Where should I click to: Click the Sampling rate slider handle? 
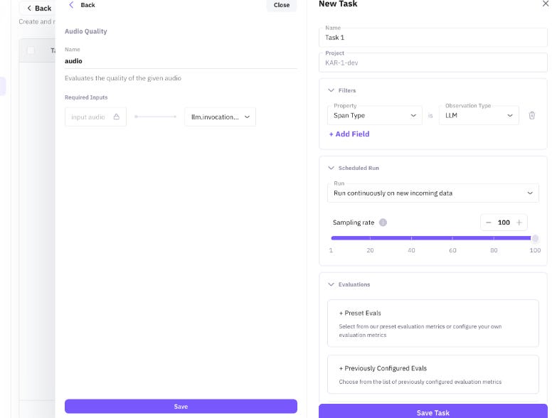(x=535, y=238)
